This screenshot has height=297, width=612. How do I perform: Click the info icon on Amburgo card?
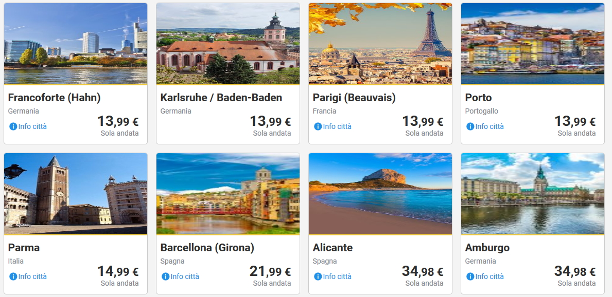(470, 276)
